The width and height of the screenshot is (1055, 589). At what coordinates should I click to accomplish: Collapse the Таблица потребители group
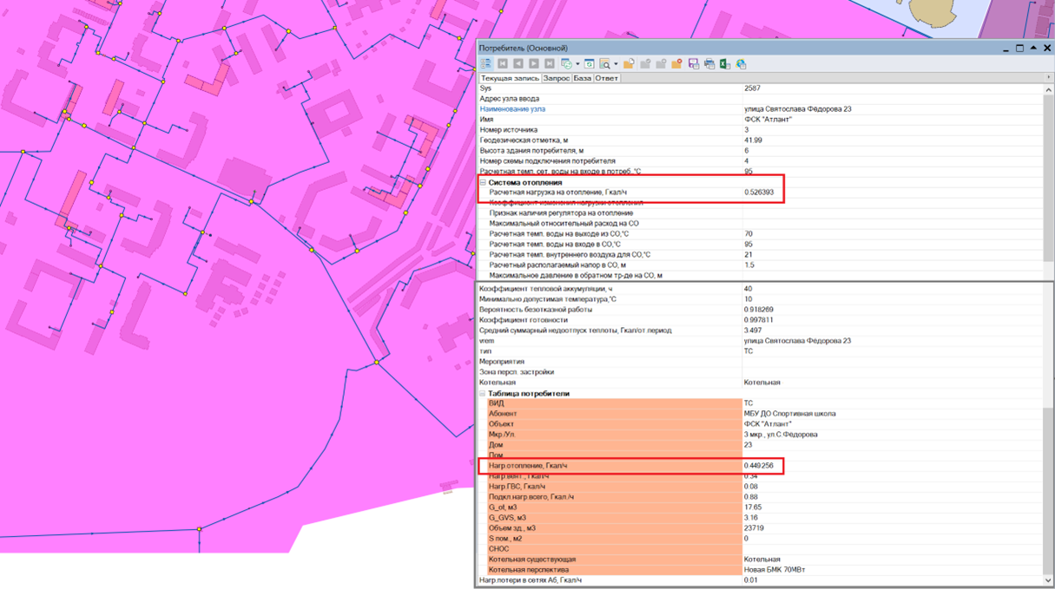click(x=483, y=393)
